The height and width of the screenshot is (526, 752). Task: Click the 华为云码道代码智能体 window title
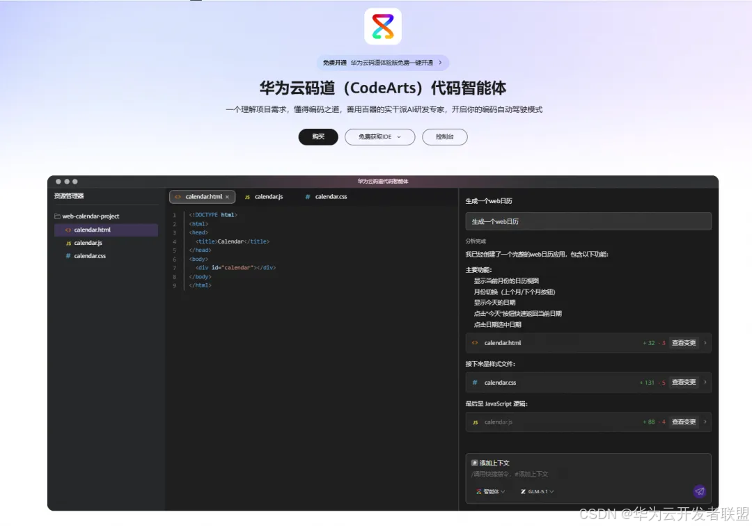point(383,182)
